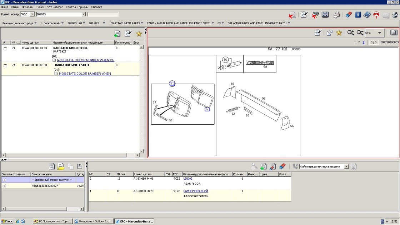The image size is (400, 225).
Task: Open the '77101 - AMG BUMPER' dropdown
Action: pos(180,23)
